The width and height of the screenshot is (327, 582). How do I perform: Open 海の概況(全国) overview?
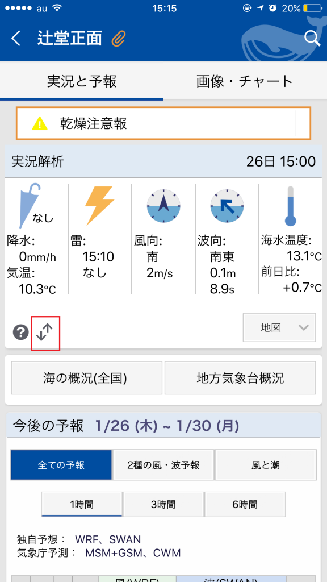tap(87, 378)
